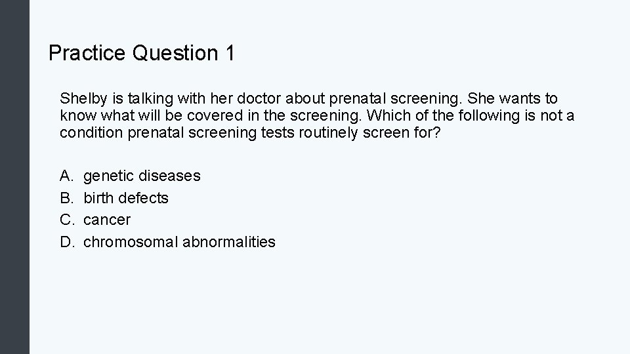
Task: Click the number '1' in the title
Action: tap(229, 53)
